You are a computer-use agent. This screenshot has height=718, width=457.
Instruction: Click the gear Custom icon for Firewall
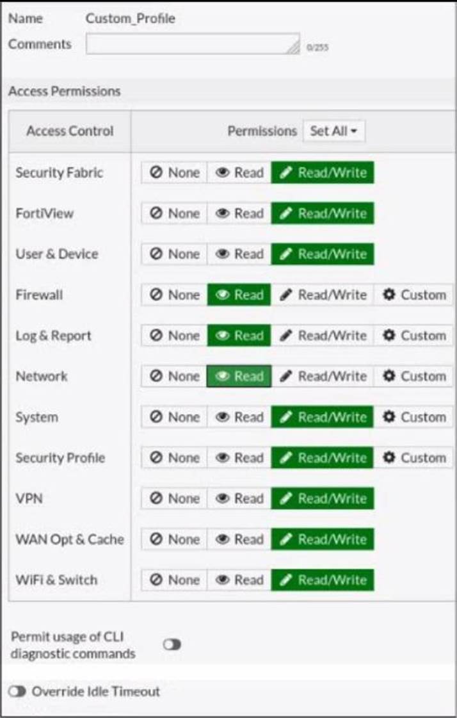[x=389, y=295]
